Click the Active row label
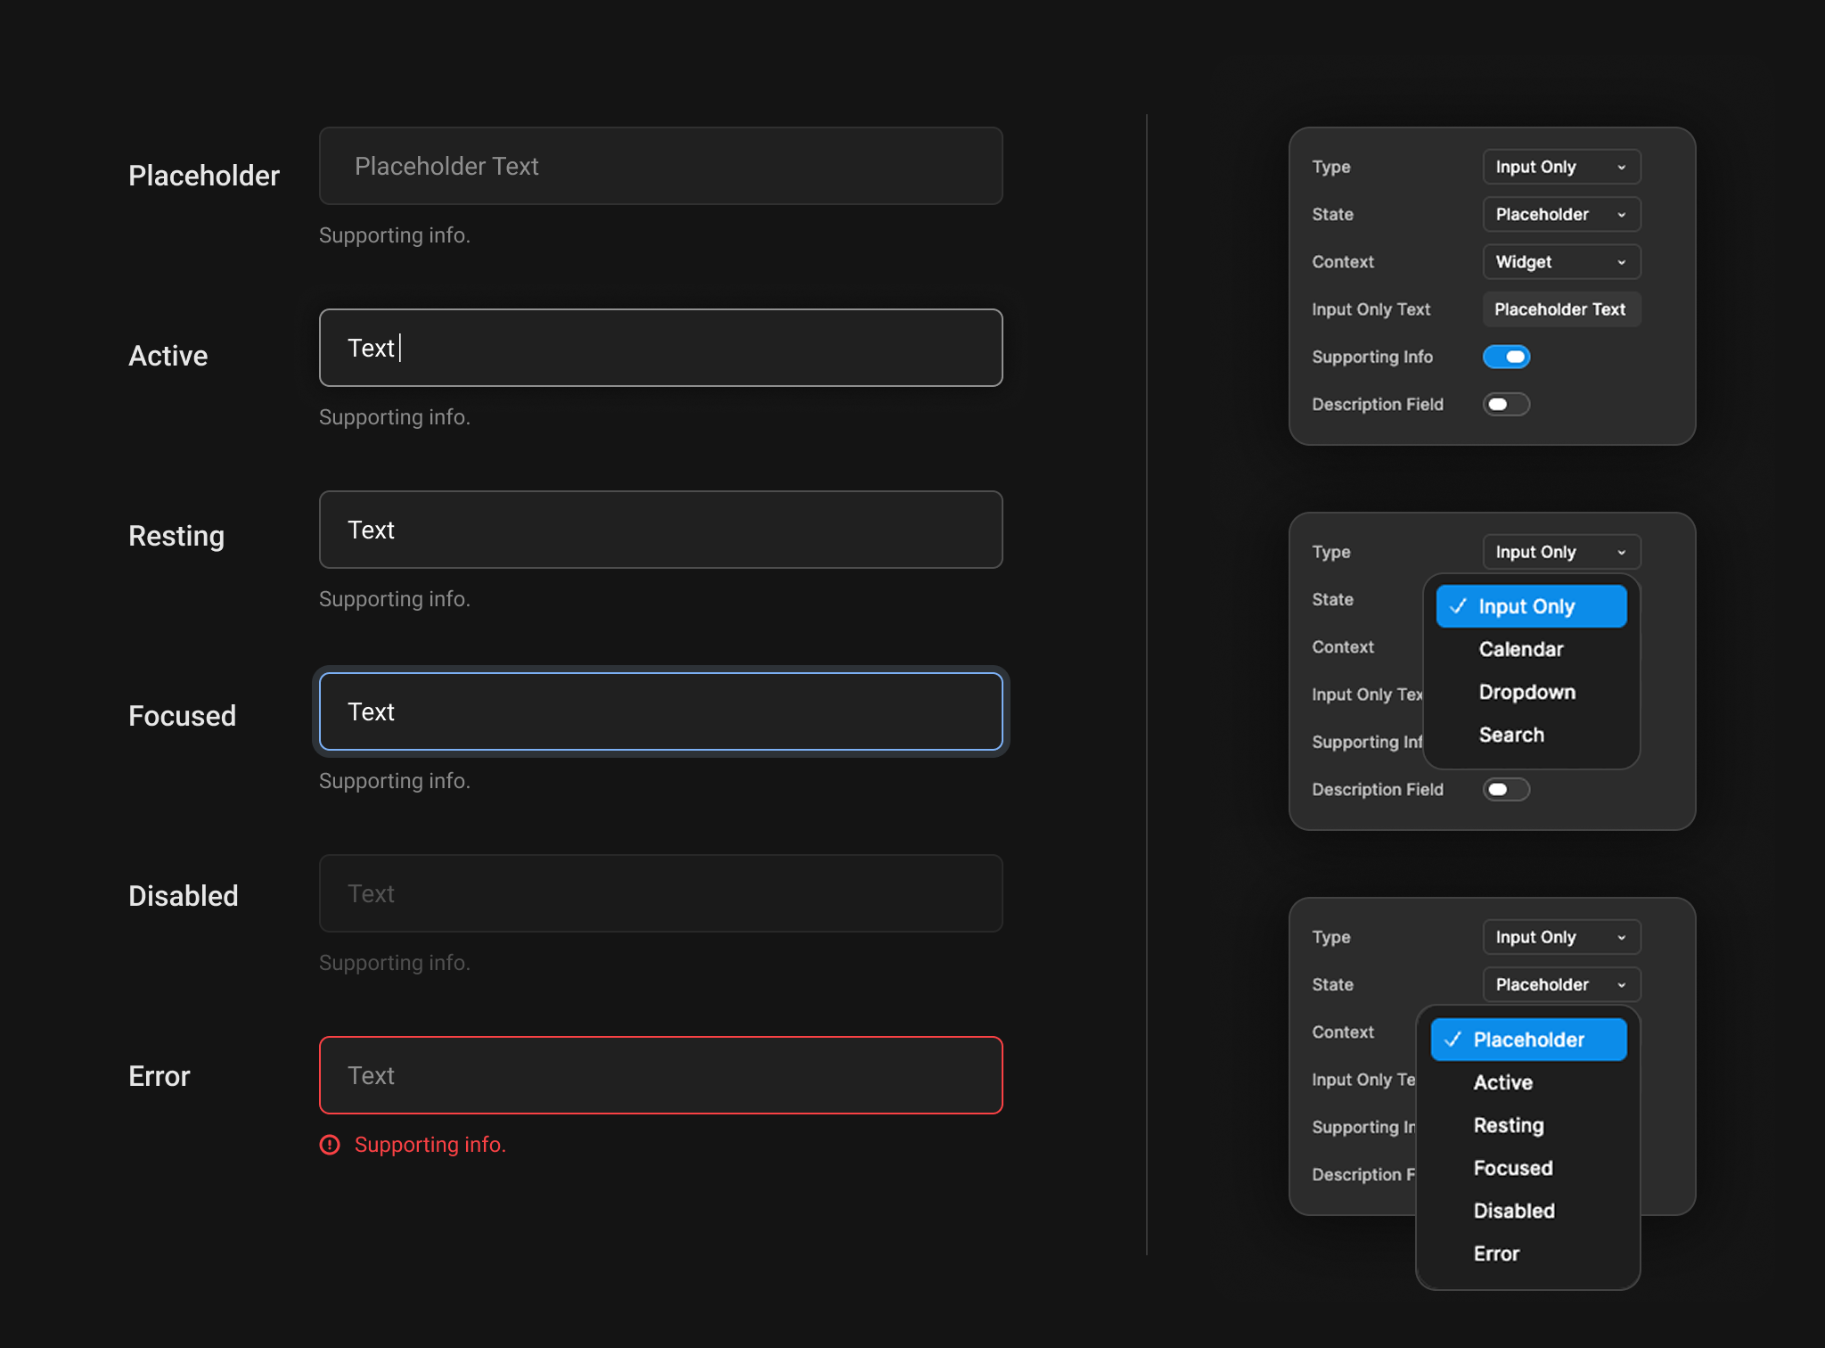Screen dimensions: 1825x1348 pos(168,356)
